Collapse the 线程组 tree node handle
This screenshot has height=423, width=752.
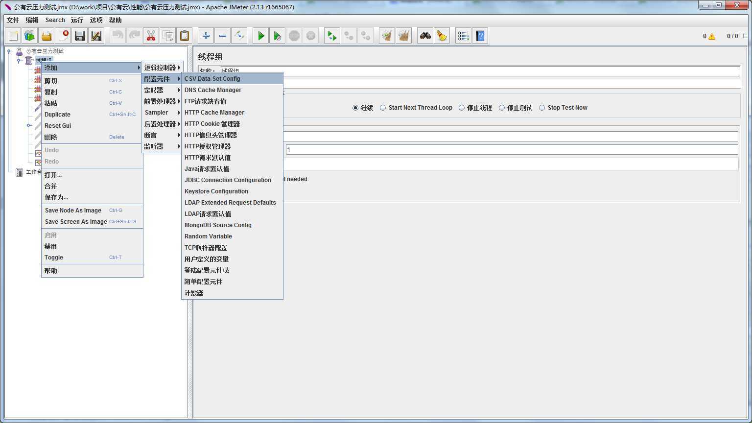click(19, 61)
